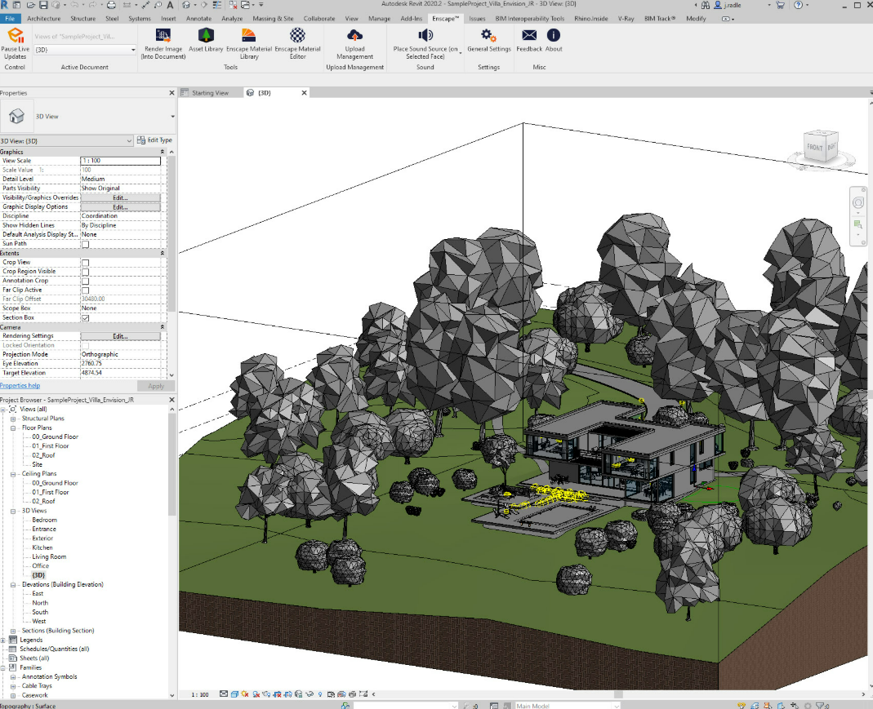Expand Sections (Building Section) node
Viewport: 873px width, 709px height.
click(x=13, y=631)
